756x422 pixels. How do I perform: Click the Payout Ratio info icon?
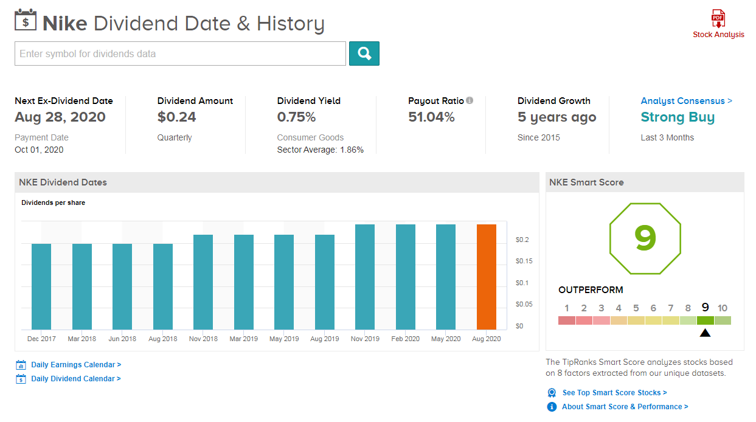click(x=470, y=101)
